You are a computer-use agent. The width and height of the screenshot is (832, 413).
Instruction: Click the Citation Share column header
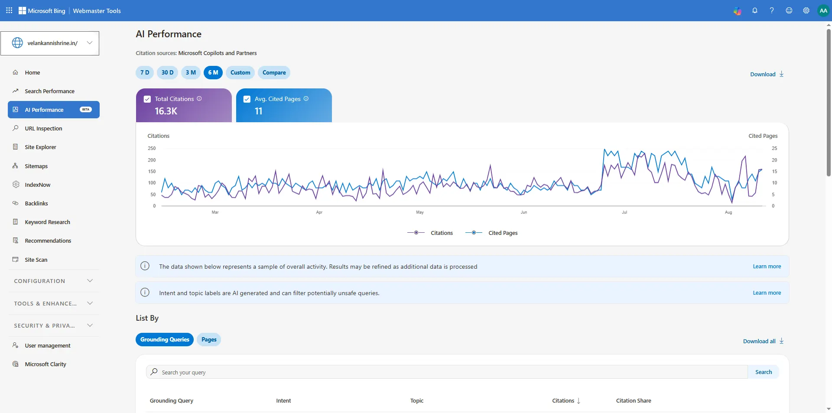(x=634, y=401)
